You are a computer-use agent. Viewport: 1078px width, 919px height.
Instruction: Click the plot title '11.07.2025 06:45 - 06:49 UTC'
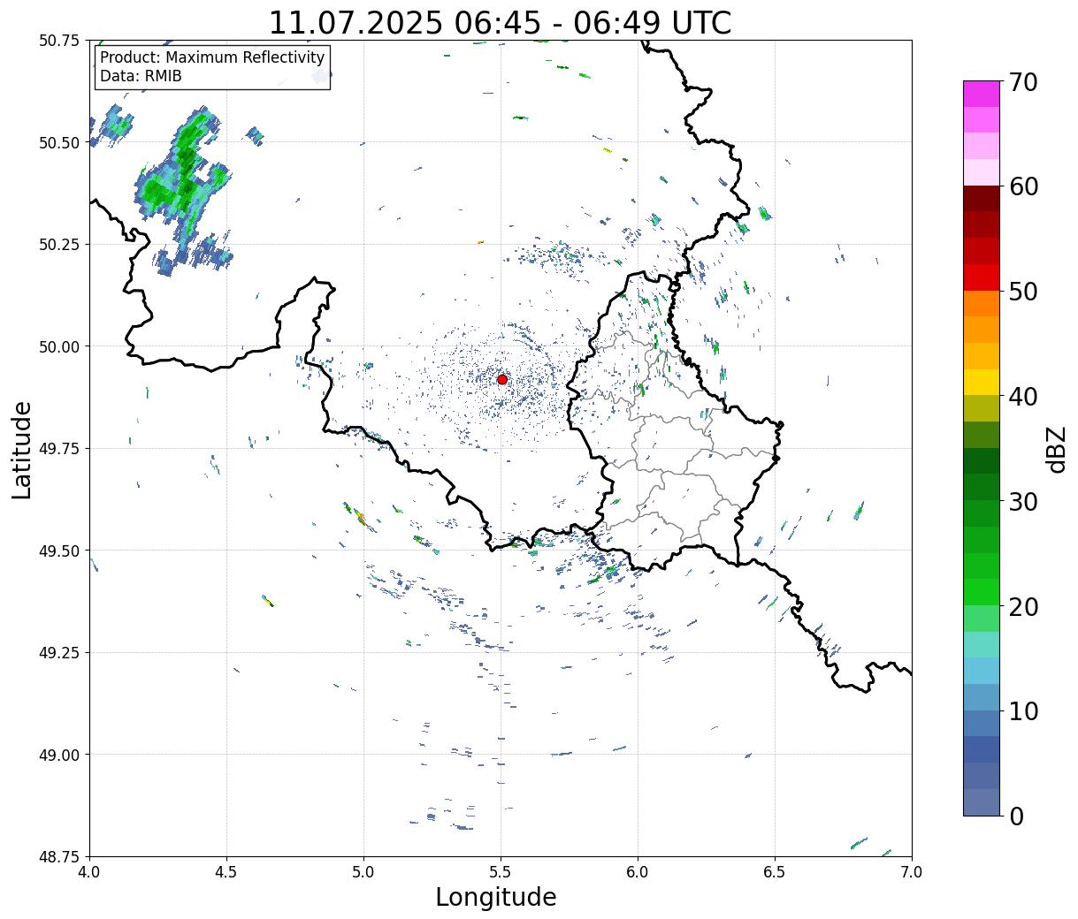(500, 22)
